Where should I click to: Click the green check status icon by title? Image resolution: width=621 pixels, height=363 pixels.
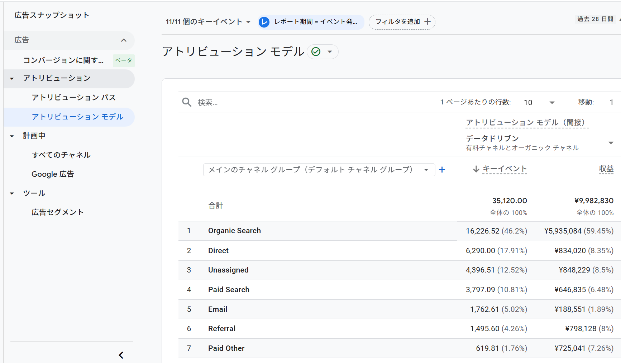pyautogui.click(x=316, y=52)
